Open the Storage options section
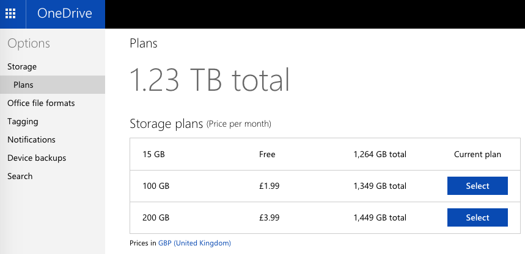 coord(22,67)
